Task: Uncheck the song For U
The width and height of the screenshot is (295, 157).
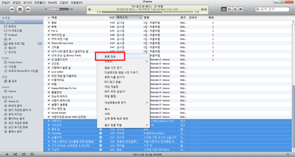Action: coord(49,31)
